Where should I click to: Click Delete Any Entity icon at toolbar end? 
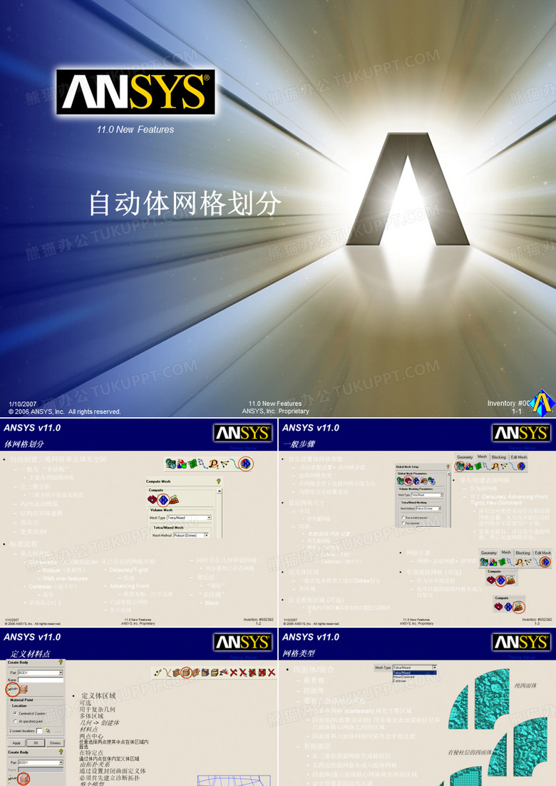272,672
